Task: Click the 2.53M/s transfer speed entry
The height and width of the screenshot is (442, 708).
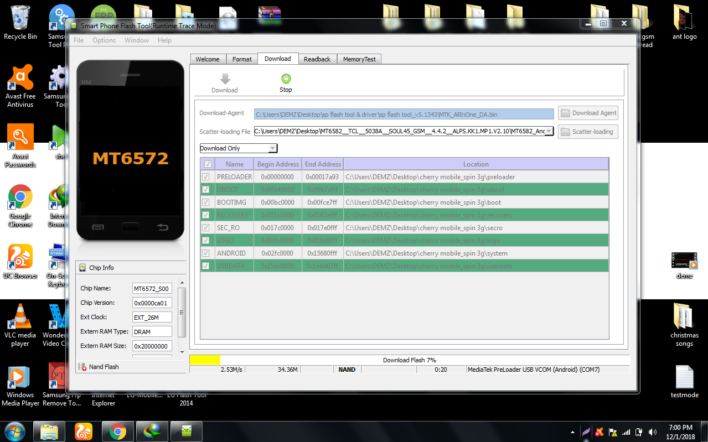Action: point(230,370)
